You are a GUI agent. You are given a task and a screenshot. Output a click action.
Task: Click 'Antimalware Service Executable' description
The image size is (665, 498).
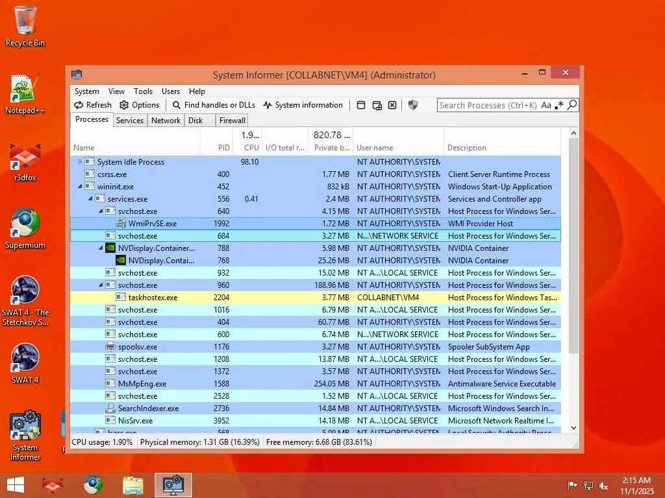(x=502, y=384)
